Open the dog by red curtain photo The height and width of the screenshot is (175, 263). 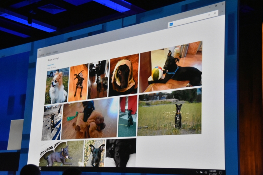point(128,116)
